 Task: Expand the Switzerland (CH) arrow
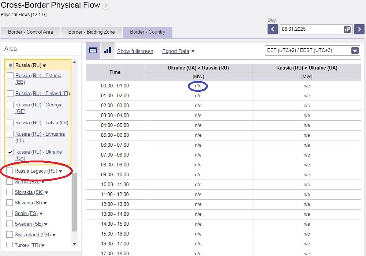click(x=54, y=235)
